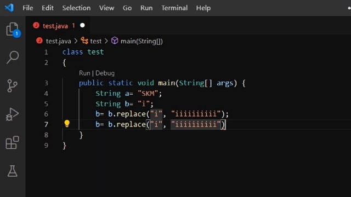Open the Run menu
This screenshot has width=351, height=197.
146,8
